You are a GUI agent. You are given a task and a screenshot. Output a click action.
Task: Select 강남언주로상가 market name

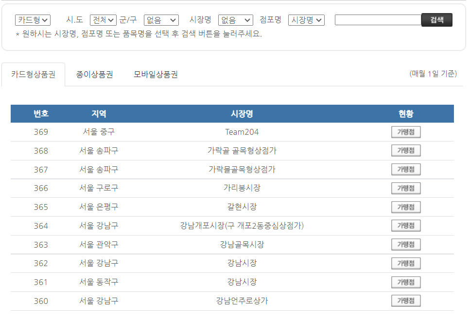(242, 301)
